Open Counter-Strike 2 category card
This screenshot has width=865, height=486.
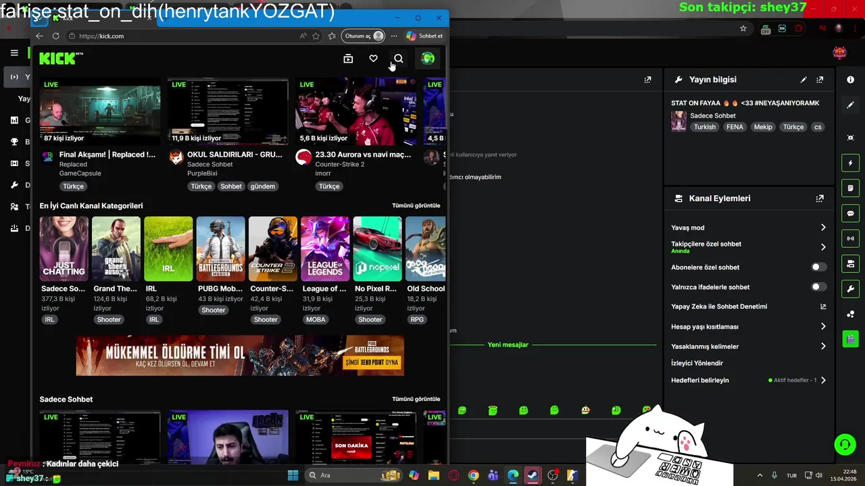tap(273, 248)
